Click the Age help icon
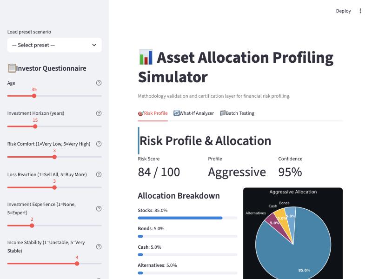Image resolution: width=372 pixels, height=279 pixels. (x=99, y=83)
